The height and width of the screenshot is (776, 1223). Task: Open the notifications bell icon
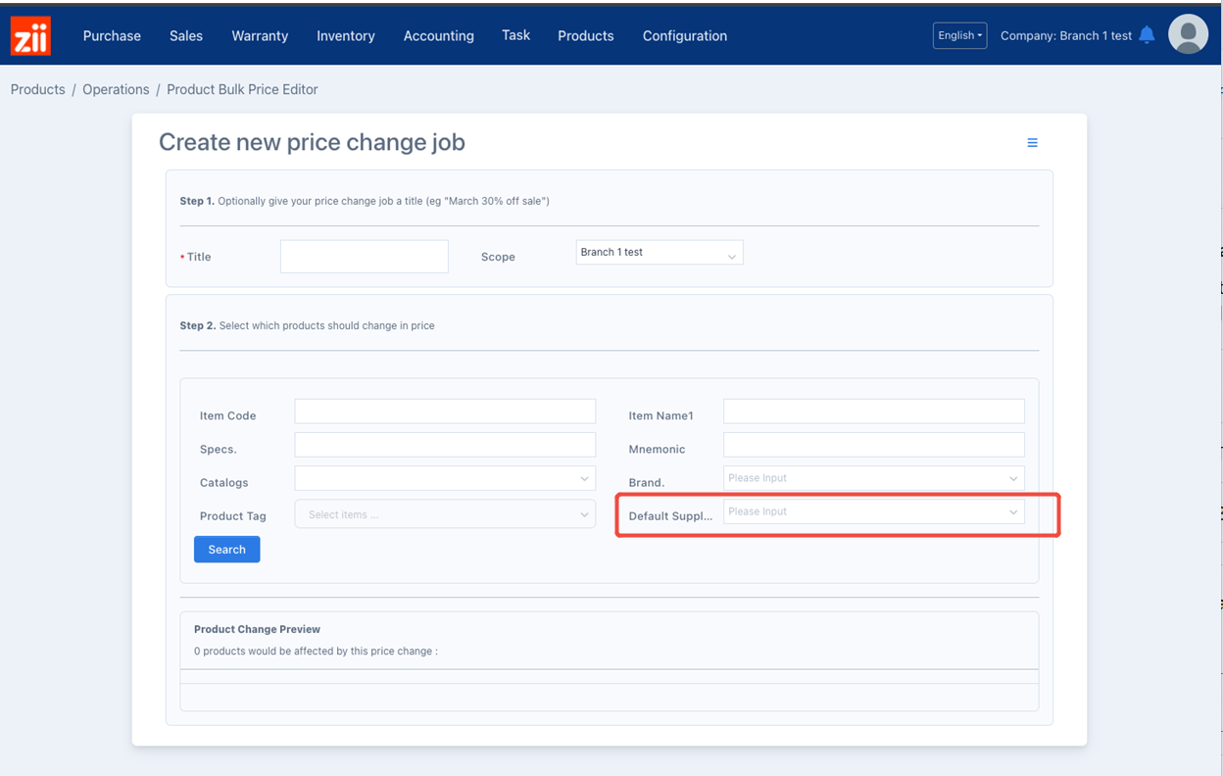[1147, 35]
